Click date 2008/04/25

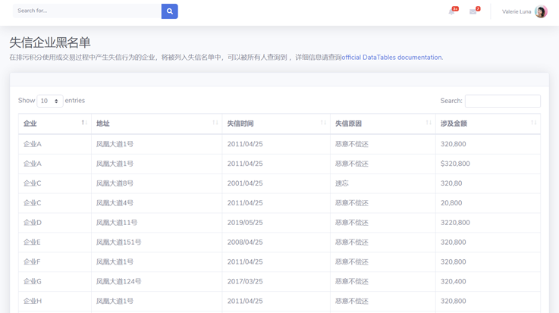click(245, 242)
